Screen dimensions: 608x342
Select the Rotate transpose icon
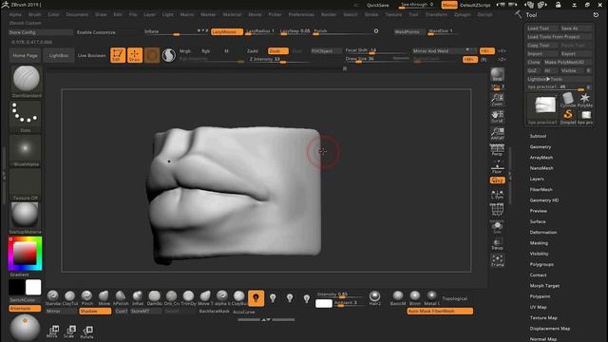pos(86,332)
